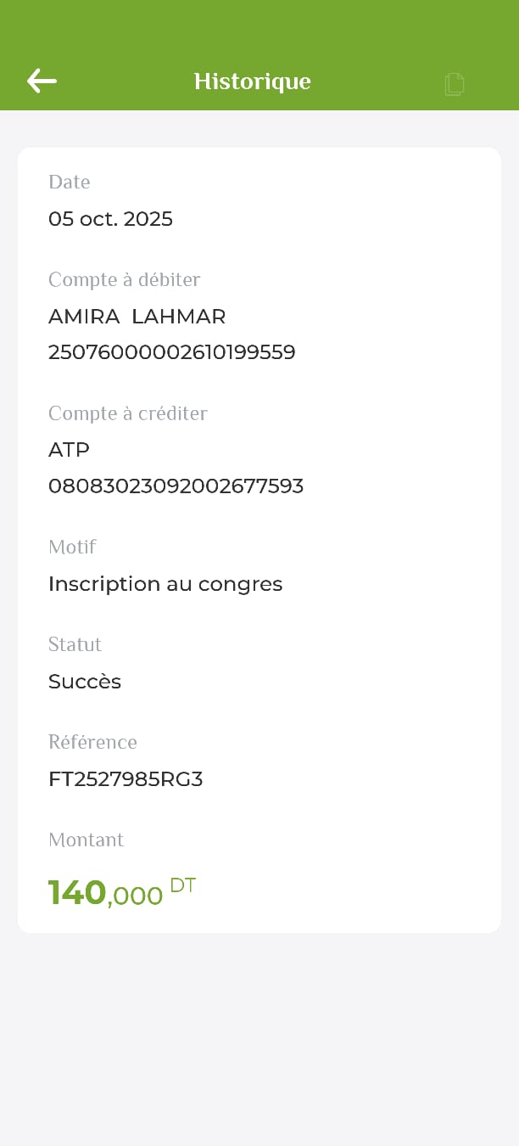
Task: Tap the debit account number 25076000002610199559
Action: [171, 352]
